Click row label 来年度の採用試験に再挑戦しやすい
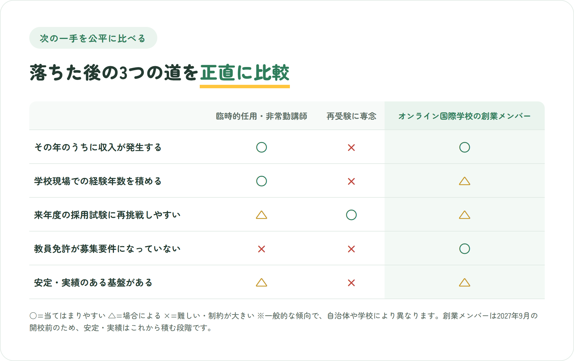Viewport: 574px width, 361px height. (x=107, y=215)
